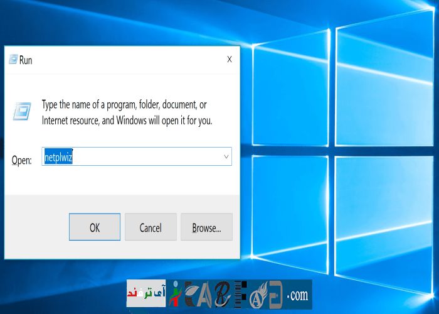
Task: Click empty title bar area of Run dialog
Action: click(x=125, y=60)
